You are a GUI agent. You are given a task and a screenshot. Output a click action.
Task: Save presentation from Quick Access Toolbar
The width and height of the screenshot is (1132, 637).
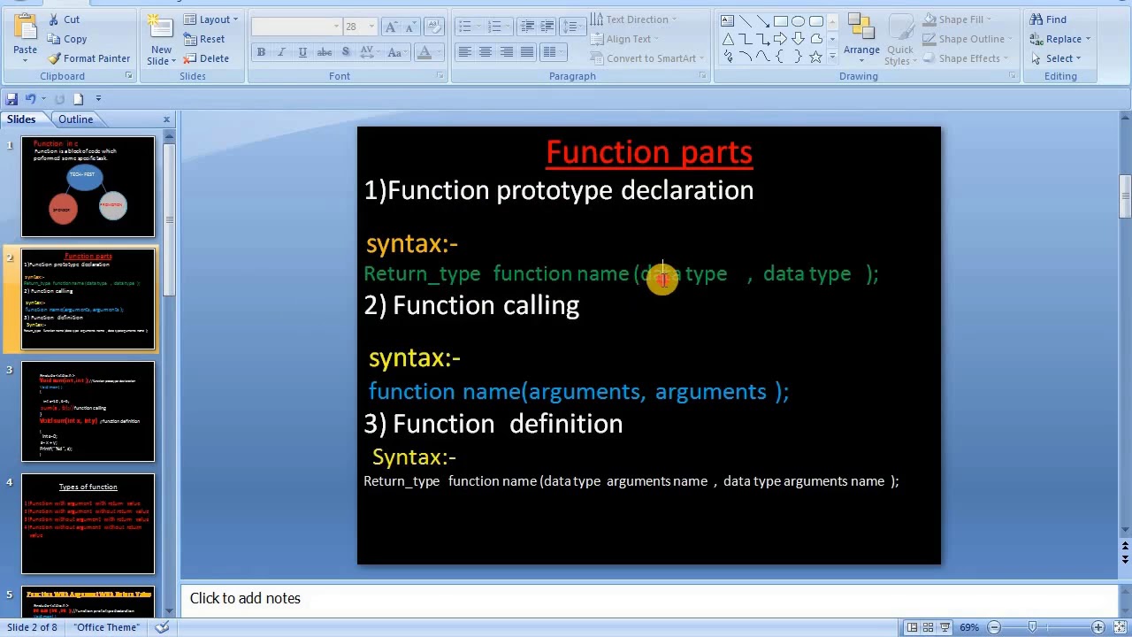[x=11, y=99]
